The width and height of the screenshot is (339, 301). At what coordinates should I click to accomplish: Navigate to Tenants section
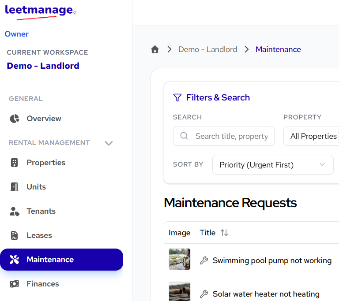click(41, 211)
